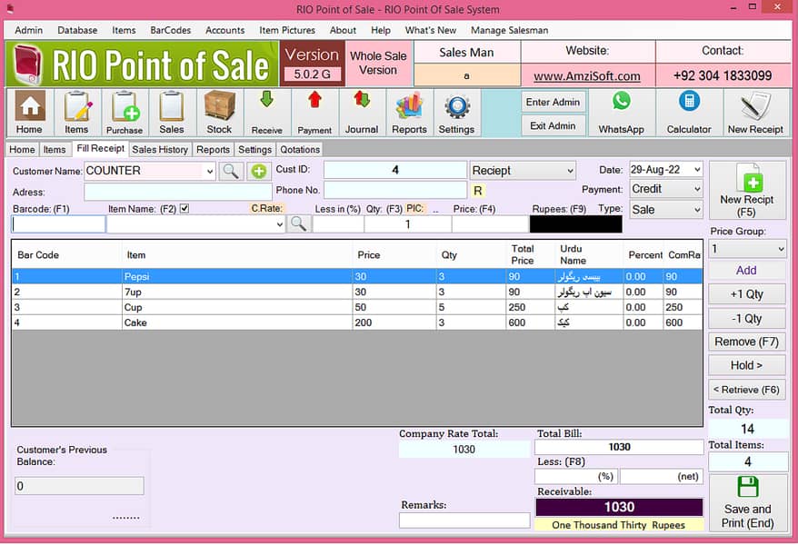The width and height of the screenshot is (798, 545).
Task: Select the Pepsi row in table
Action: 357,276
